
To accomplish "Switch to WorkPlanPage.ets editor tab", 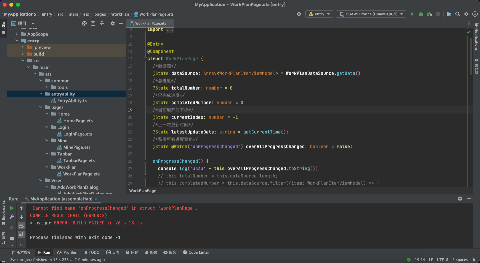I will click(x=150, y=23).
